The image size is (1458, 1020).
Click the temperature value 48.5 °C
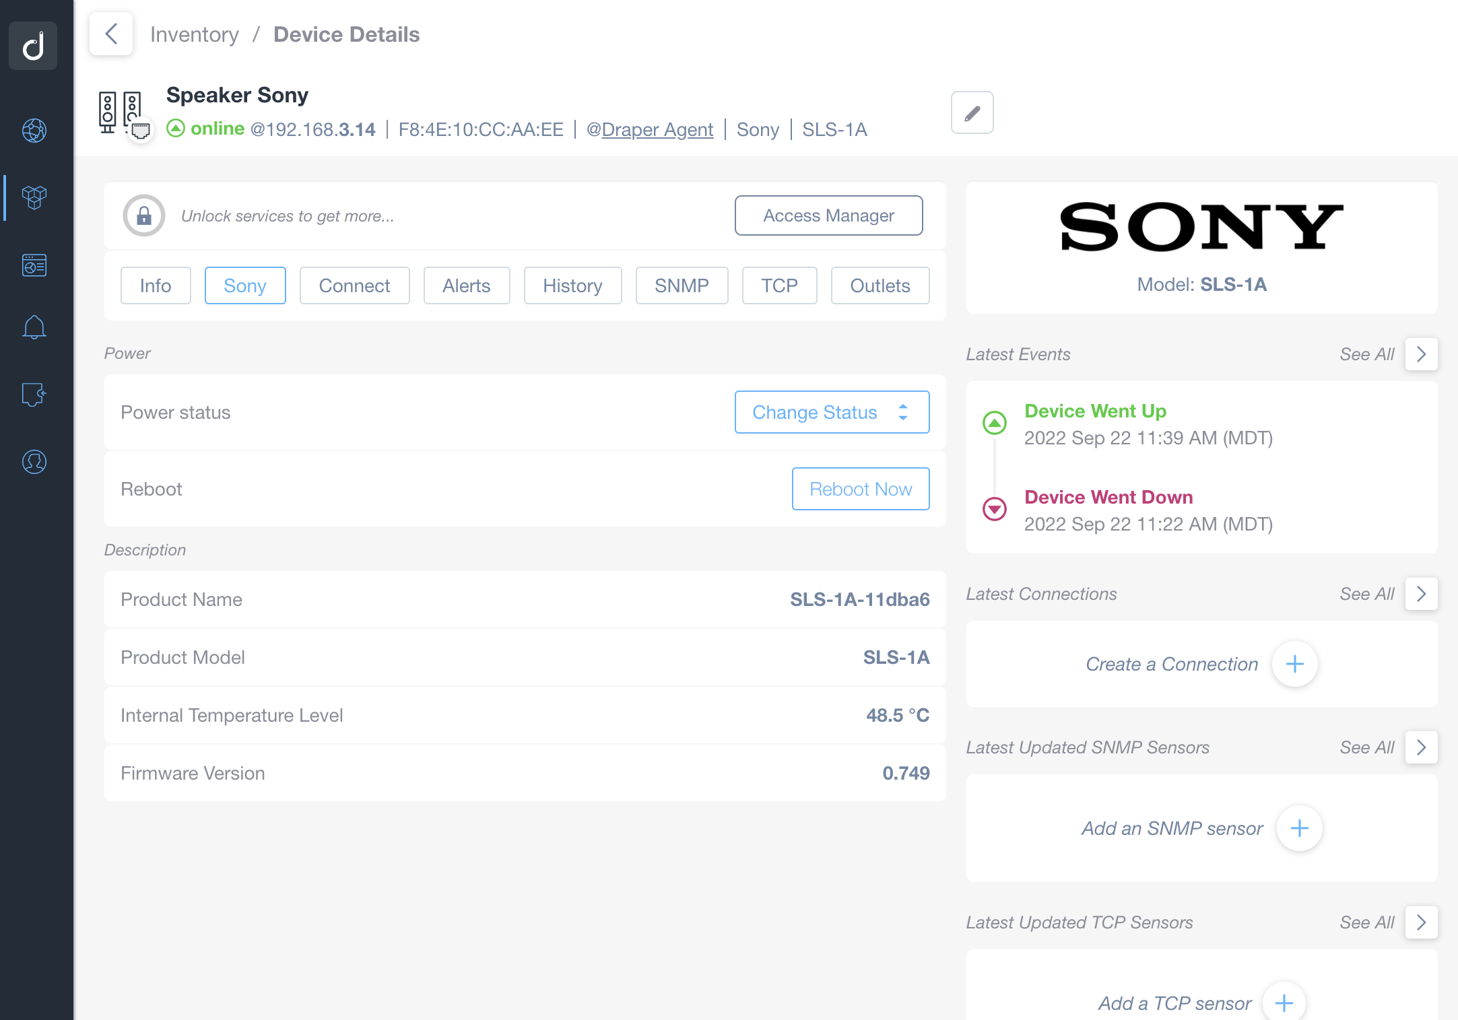pyautogui.click(x=897, y=715)
